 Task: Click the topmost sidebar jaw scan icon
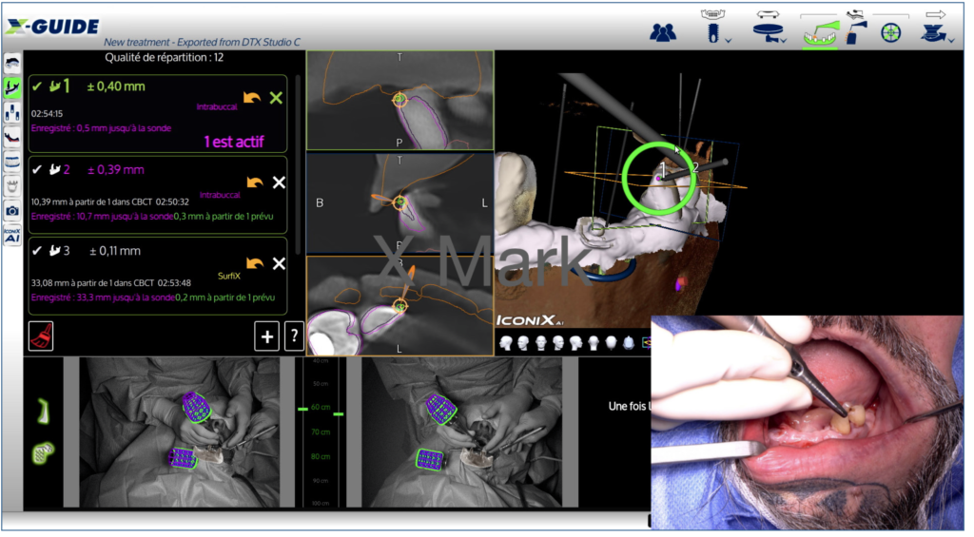click(x=12, y=64)
